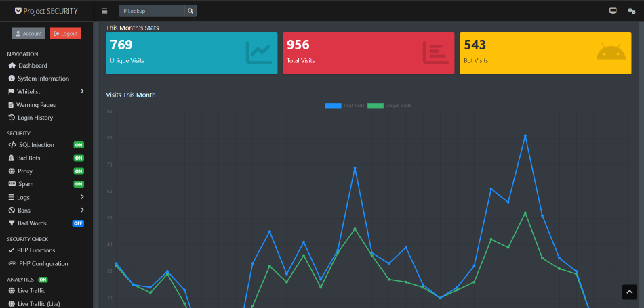
Task: Click the Whitelist flag icon
Action: [11, 91]
